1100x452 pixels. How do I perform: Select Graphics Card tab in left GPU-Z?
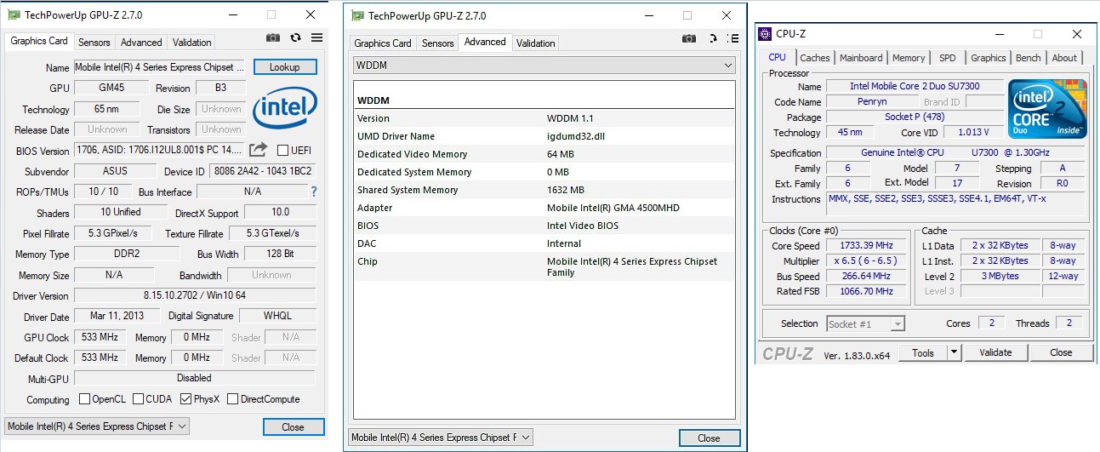[x=39, y=41]
